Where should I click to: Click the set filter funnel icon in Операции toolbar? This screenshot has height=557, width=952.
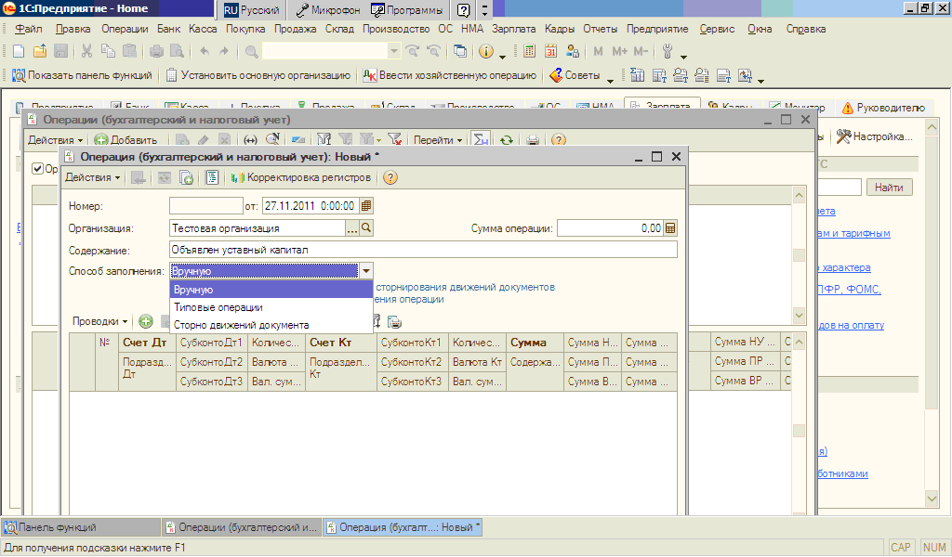coord(324,140)
